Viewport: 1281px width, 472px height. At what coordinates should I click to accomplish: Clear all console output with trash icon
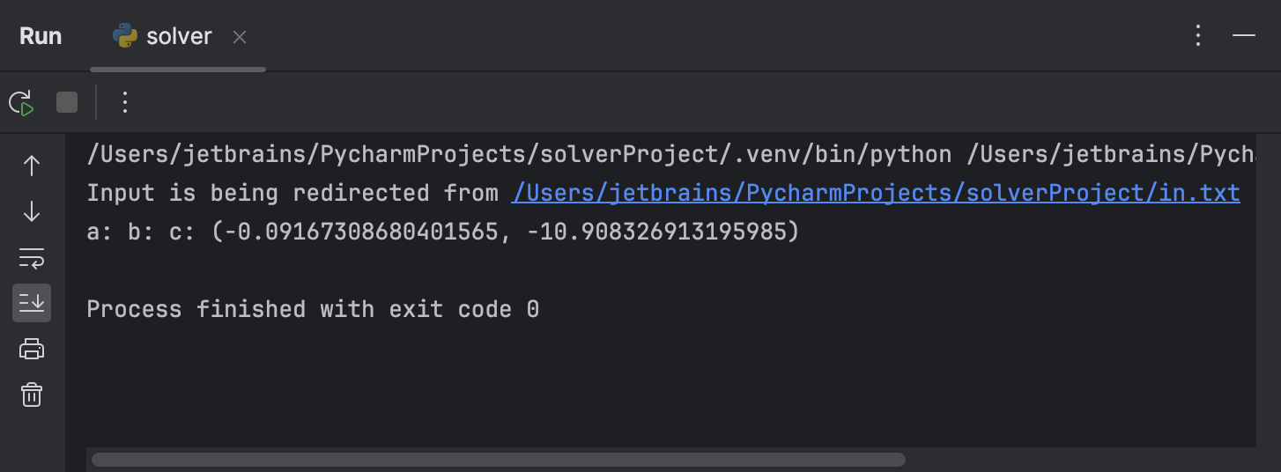point(32,395)
